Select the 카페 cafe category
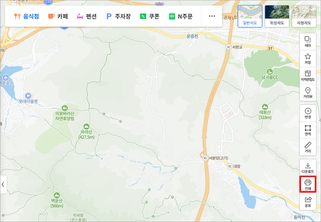The width and height of the screenshot is (321, 222). (x=58, y=16)
